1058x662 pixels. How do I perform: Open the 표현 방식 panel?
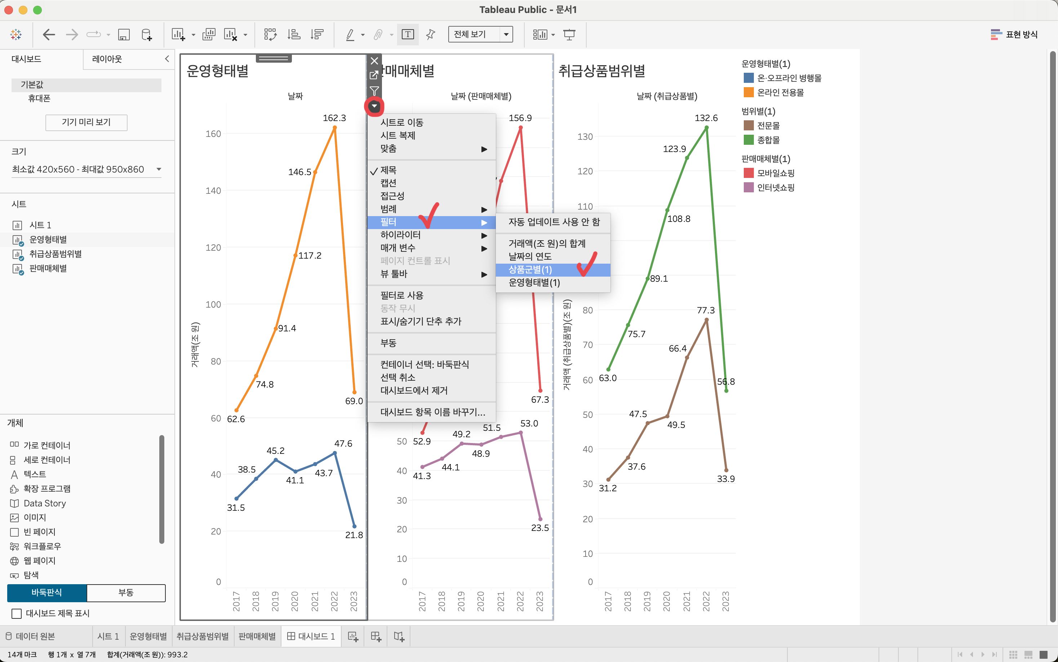point(1014,35)
